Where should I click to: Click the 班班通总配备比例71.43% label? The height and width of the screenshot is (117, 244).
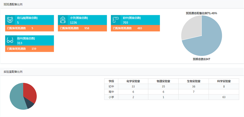coord(202,13)
